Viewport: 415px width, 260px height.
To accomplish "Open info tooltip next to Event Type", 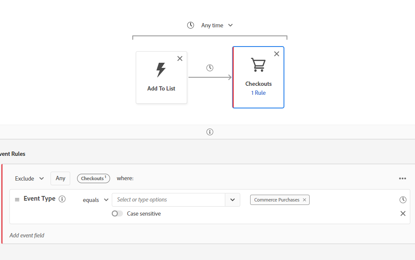I will pos(62,199).
